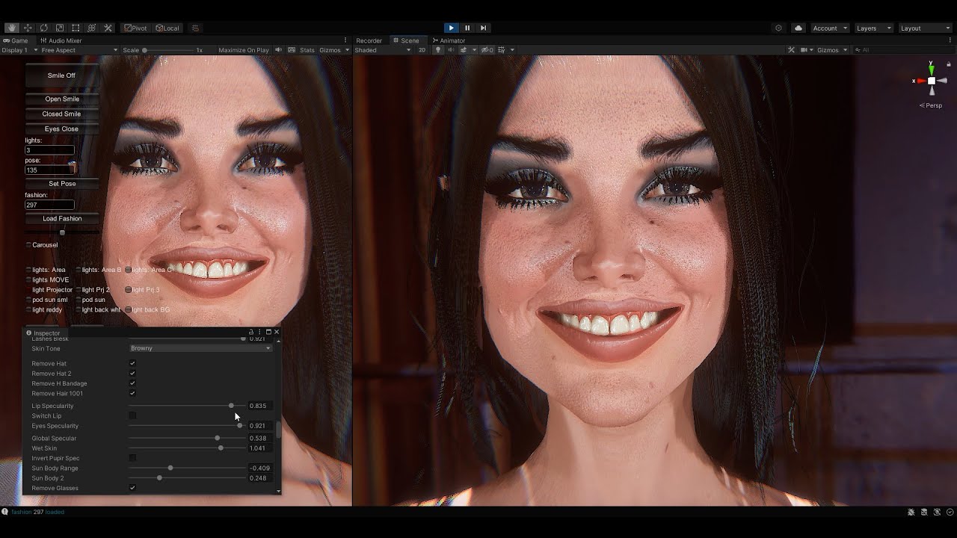Open the Display 1 dropdown

(x=19, y=50)
